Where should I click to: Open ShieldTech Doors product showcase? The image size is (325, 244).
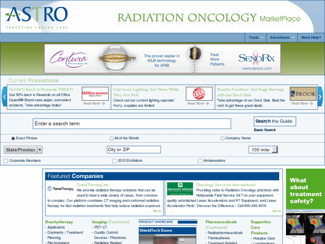168,235
